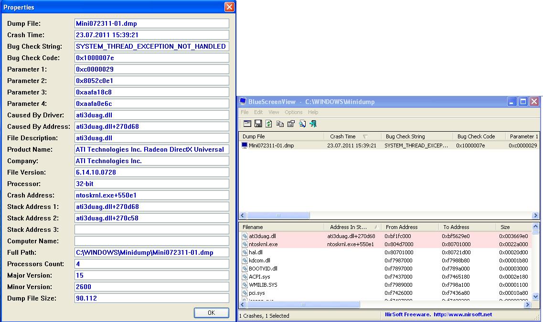This screenshot has height=322, width=543.
Task: Click the Bug Check String field
Action: coord(152,46)
